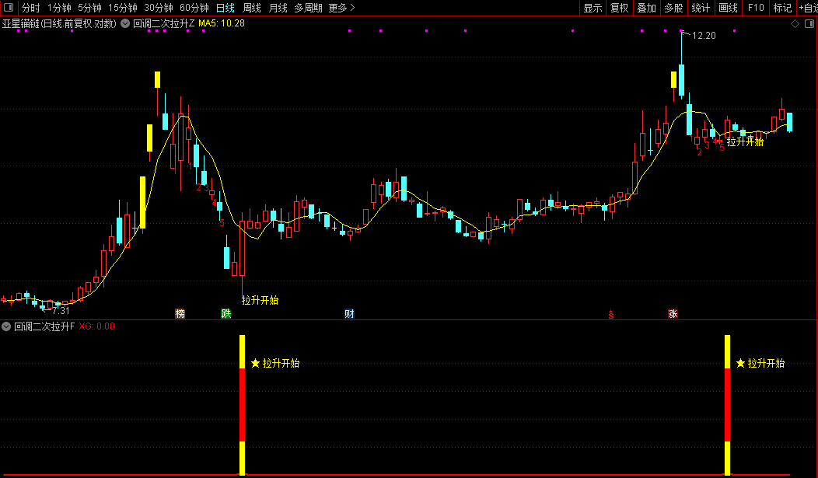
Task: Click right 拉升开始 star label in sub-chart
Action: [x=760, y=363]
